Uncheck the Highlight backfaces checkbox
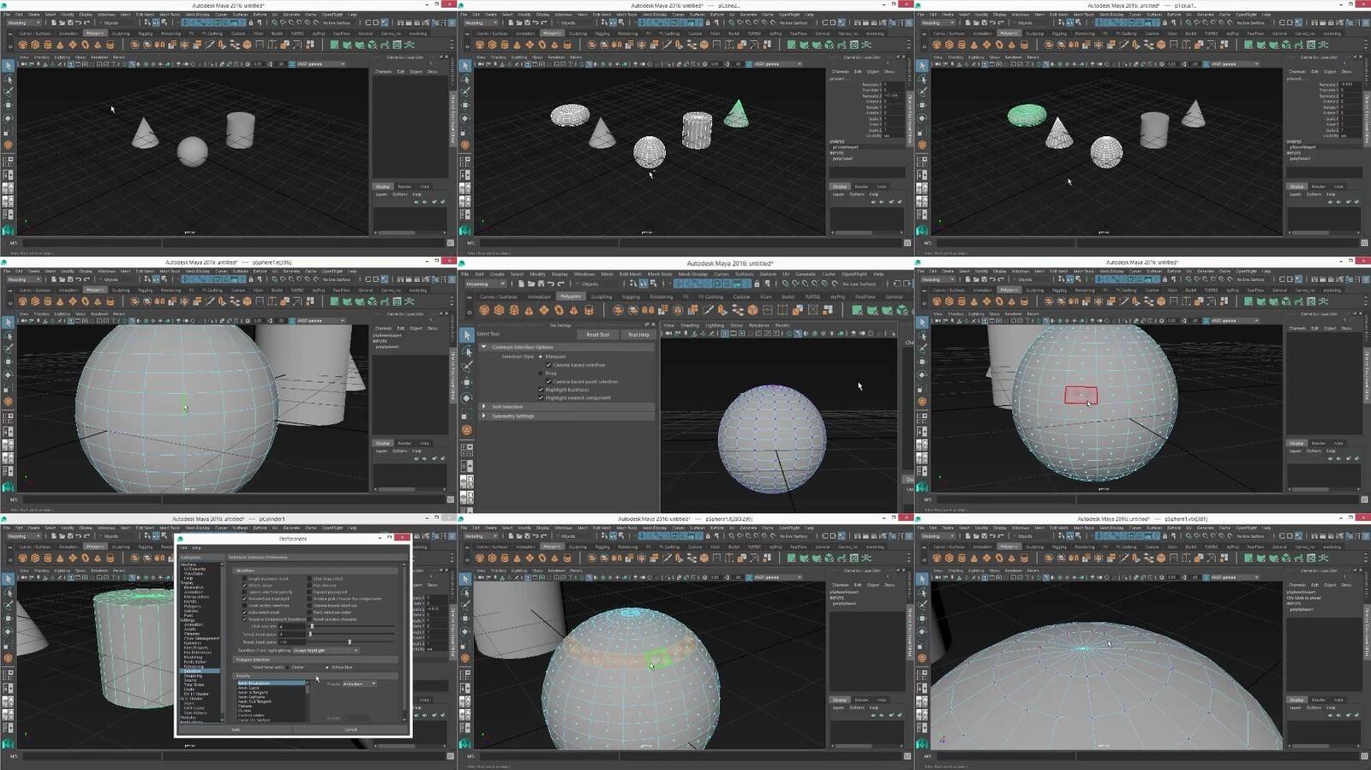This screenshot has height=770, width=1371. (541, 390)
